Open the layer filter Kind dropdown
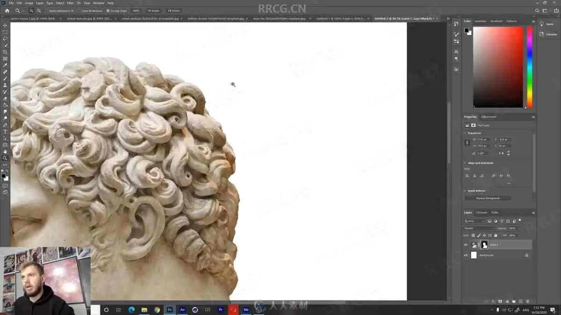 475,221
